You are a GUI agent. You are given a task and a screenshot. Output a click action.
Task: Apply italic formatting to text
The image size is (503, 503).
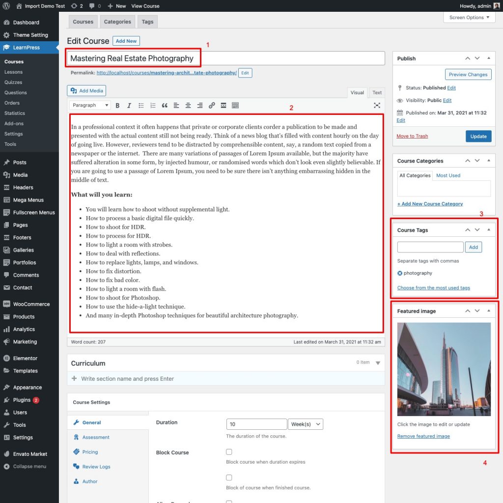[129, 105]
